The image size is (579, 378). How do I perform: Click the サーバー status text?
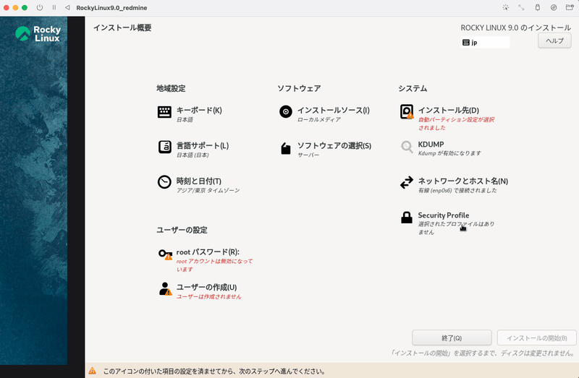[x=308, y=155]
